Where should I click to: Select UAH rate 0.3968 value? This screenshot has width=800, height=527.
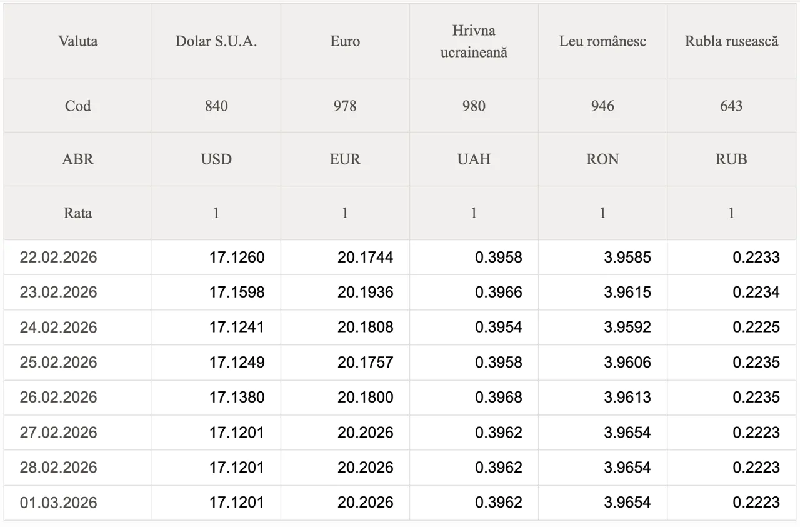point(498,398)
